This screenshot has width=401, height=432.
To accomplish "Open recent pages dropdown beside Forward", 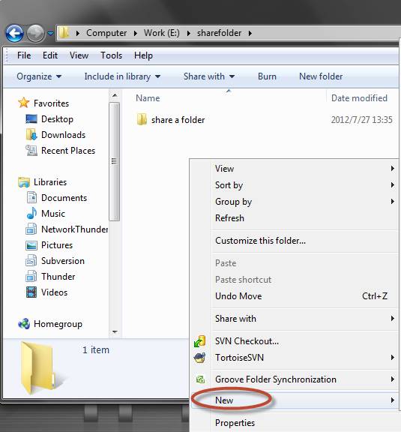I will tap(50, 34).
